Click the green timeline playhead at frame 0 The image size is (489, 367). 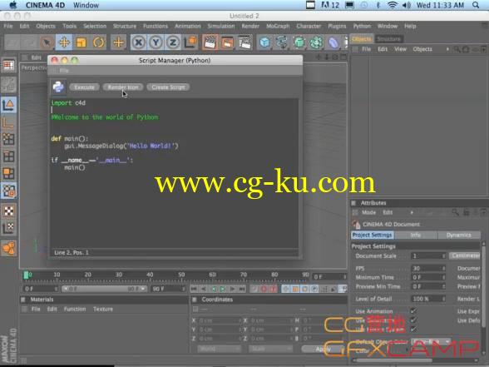pyautogui.click(x=27, y=275)
